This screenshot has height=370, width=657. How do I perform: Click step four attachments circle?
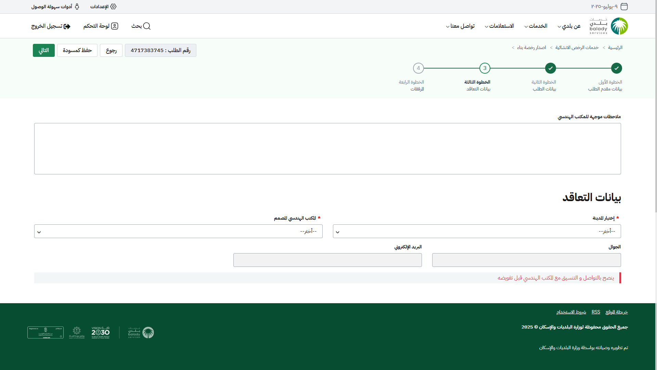click(x=418, y=68)
